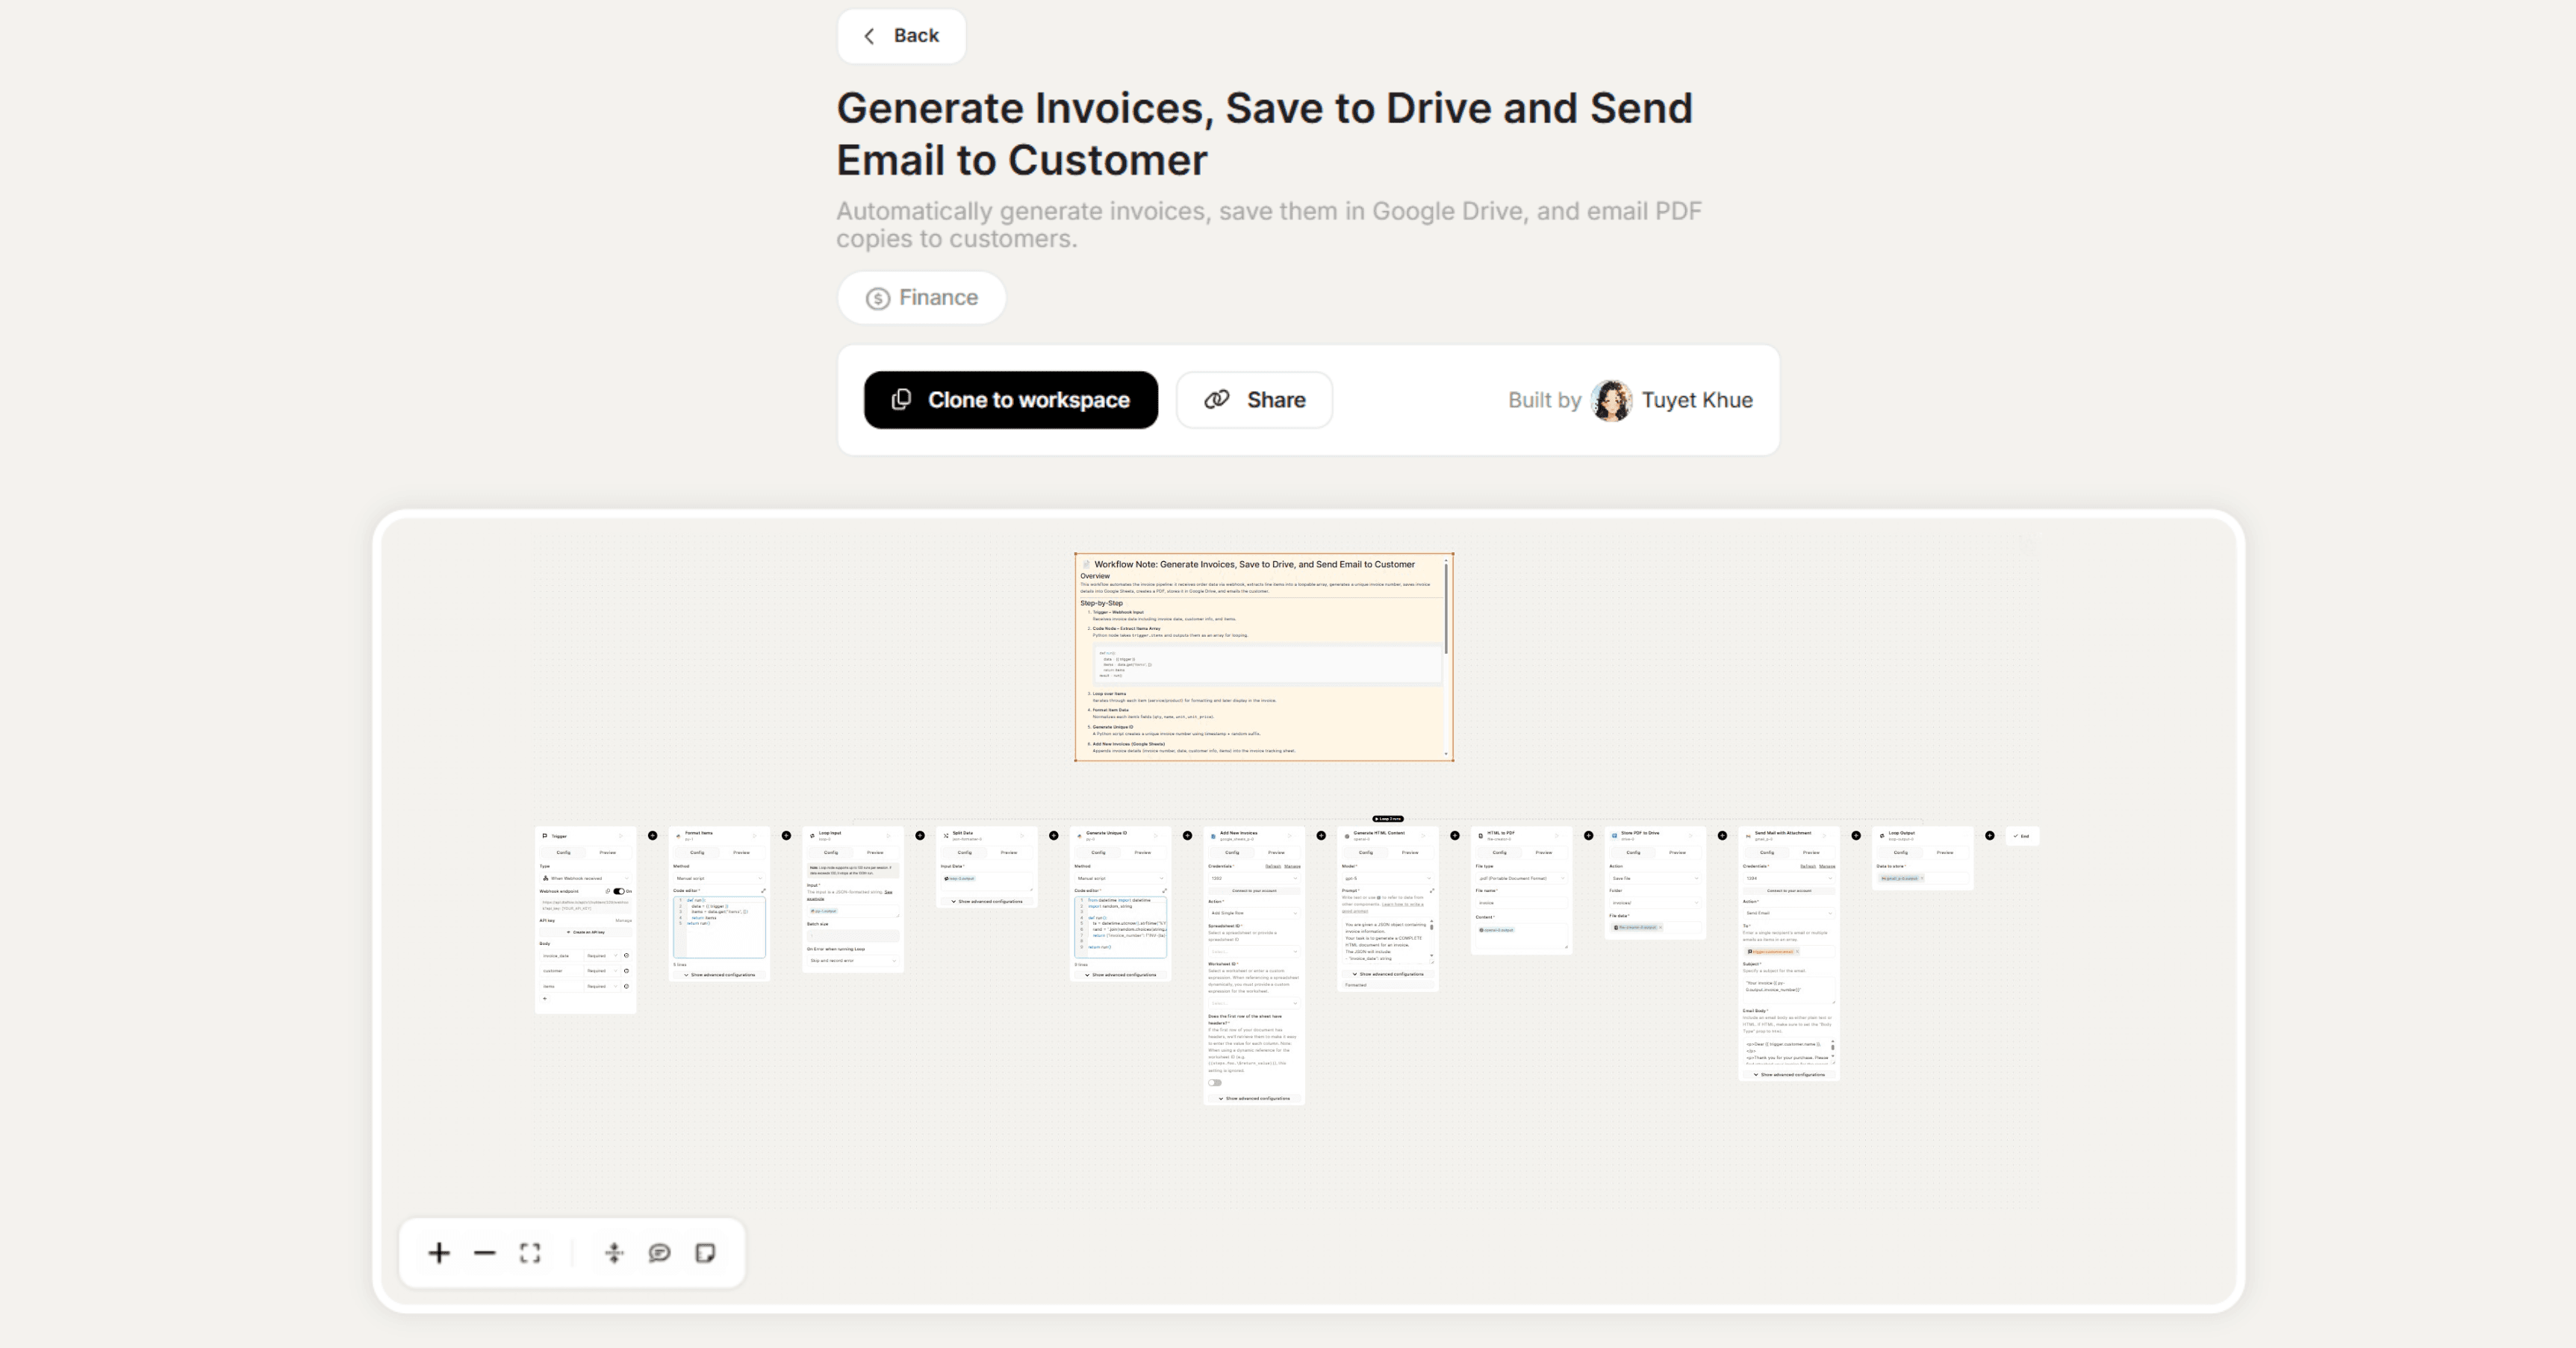
Task: Open the On Error dropdown in Loop Input
Action: (x=853, y=961)
